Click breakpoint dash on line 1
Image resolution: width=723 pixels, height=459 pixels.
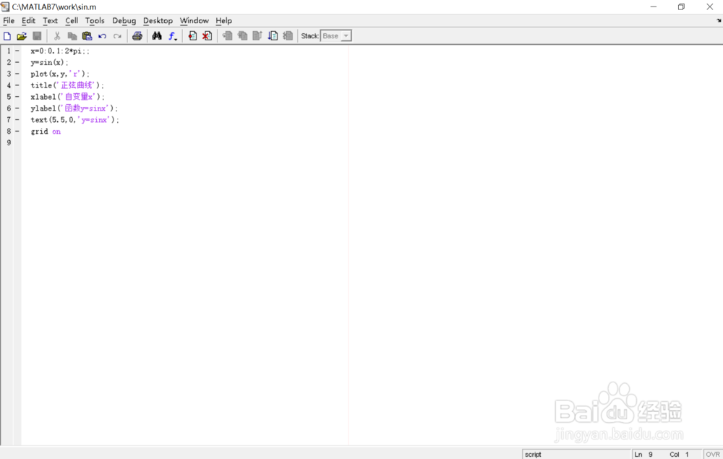tap(17, 51)
